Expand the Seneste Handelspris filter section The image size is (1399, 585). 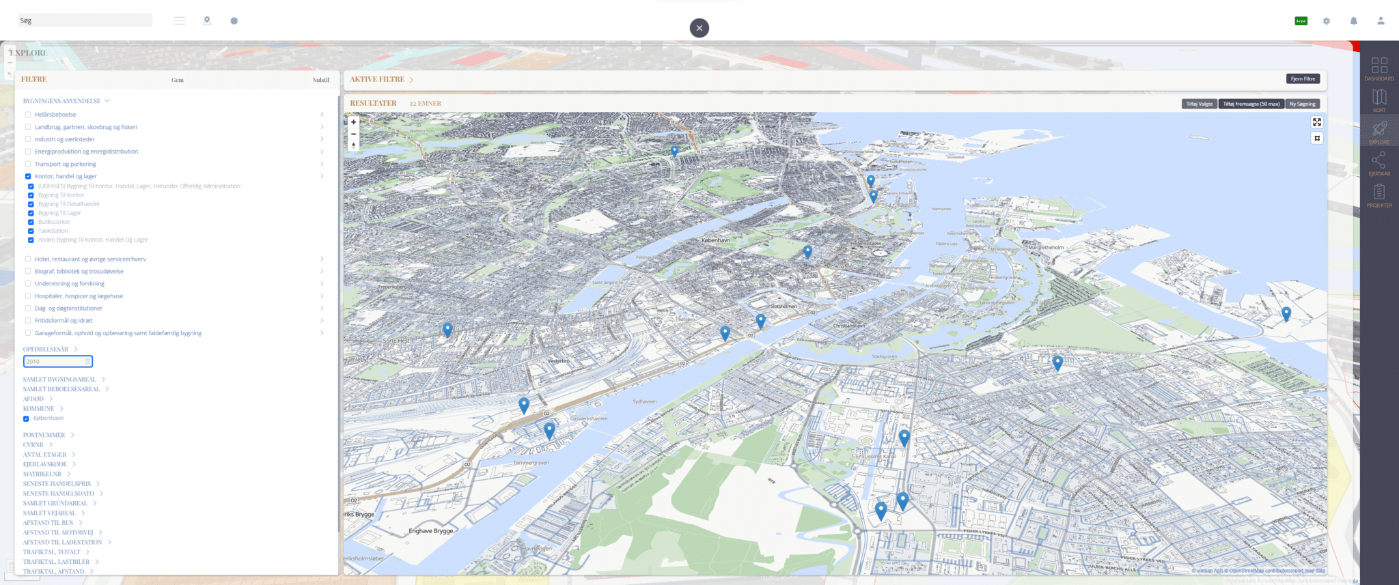98,484
